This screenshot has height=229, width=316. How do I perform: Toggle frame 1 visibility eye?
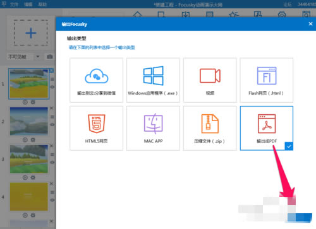(x=52, y=87)
